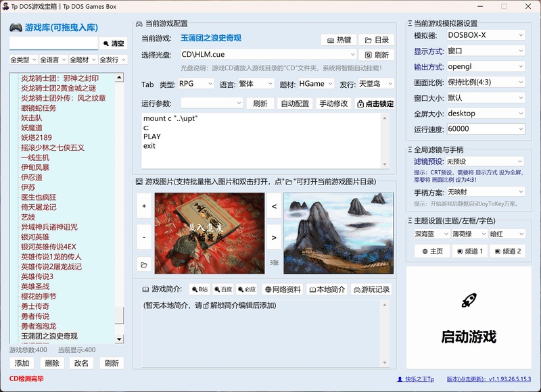
Task: Open the 模拟器 DOSBOX-X dropdown
Action: point(486,35)
